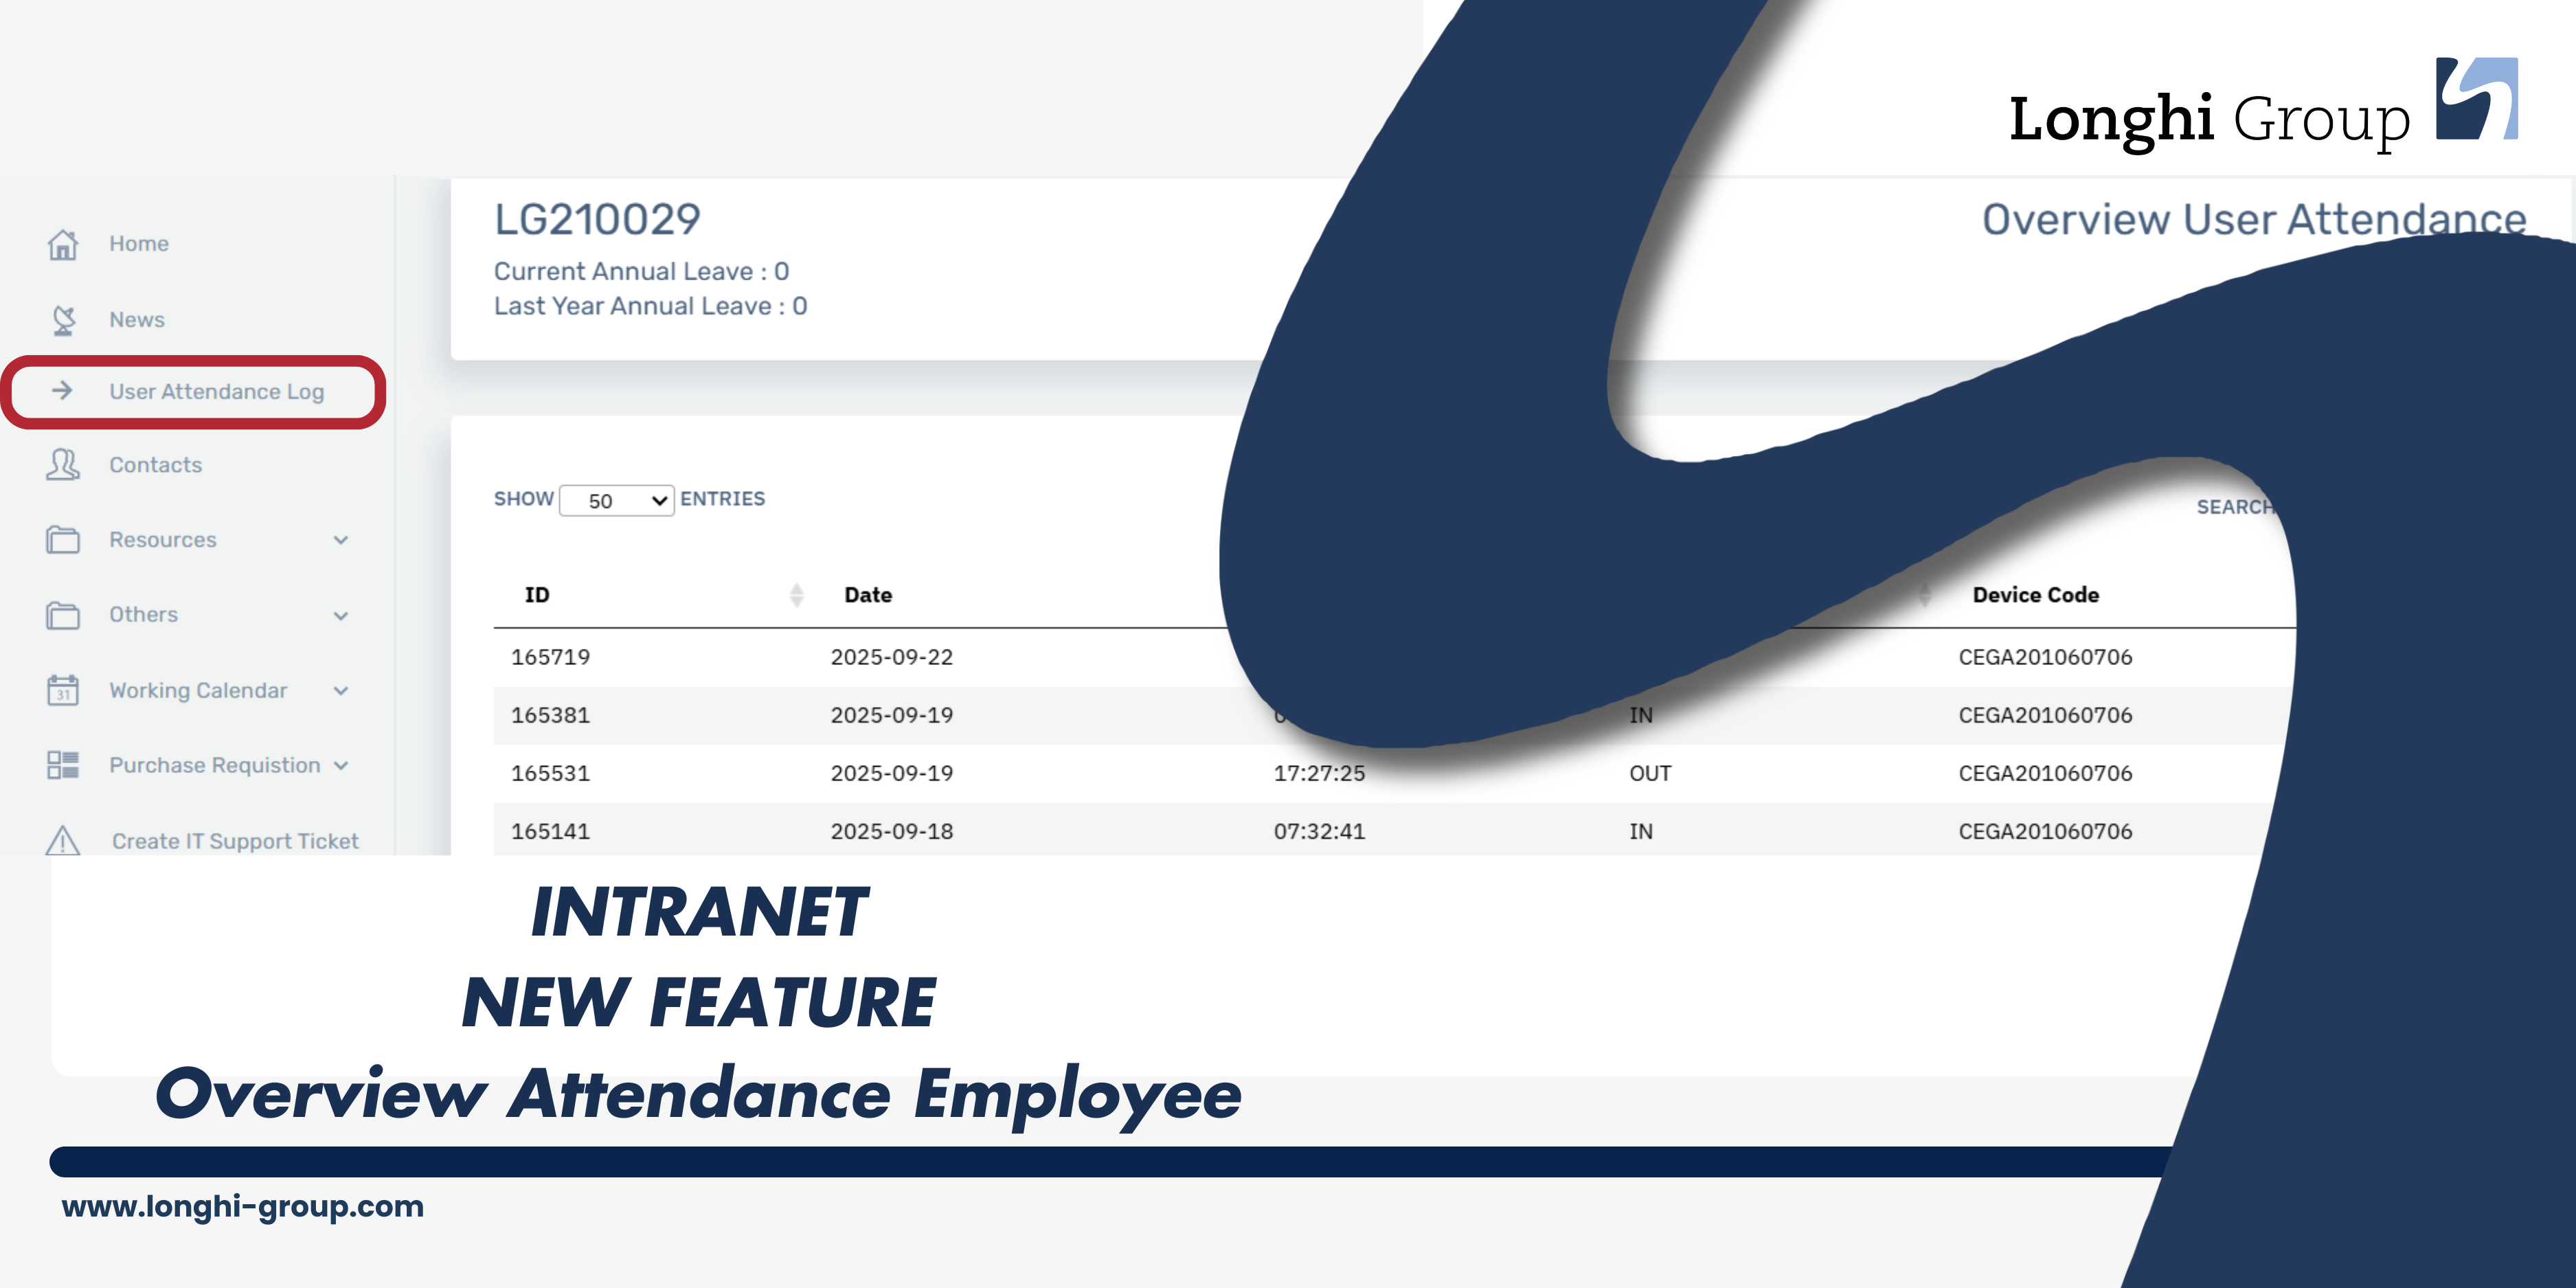The width and height of the screenshot is (2576, 1288).
Task: Click the Date column header
Action: pyautogui.click(x=868, y=595)
